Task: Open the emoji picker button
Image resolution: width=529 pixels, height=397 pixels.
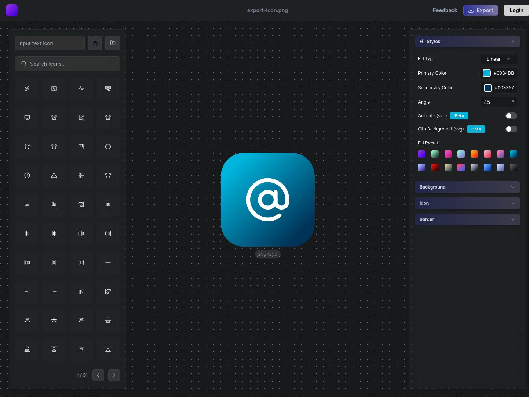Action: tap(95, 43)
